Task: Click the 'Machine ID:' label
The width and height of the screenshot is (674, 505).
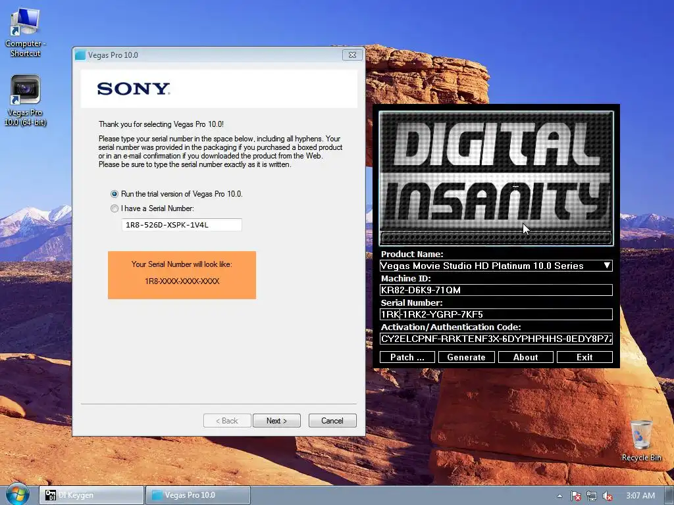Action: [x=405, y=278]
